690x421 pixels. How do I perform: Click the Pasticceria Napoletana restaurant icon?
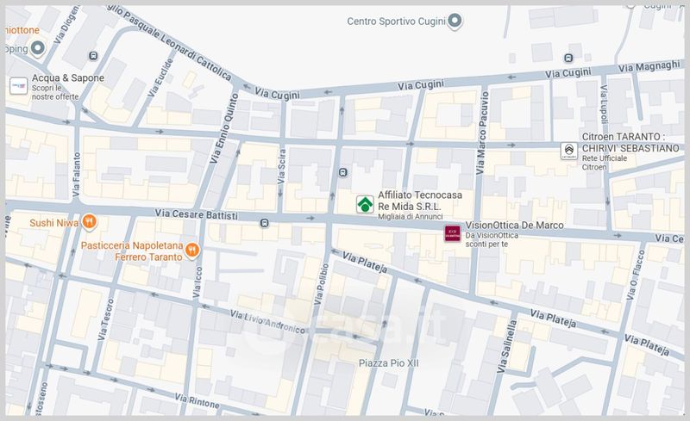(x=192, y=251)
